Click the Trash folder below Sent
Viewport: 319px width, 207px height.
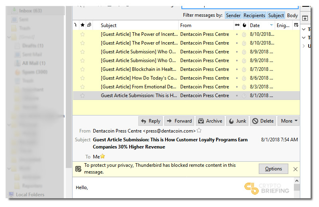click(25, 28)
